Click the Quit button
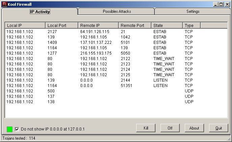Screen dimensions: 232x142 (219, 128)
